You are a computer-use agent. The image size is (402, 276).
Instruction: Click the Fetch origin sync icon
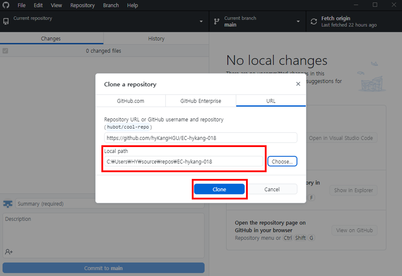[314, 22]
